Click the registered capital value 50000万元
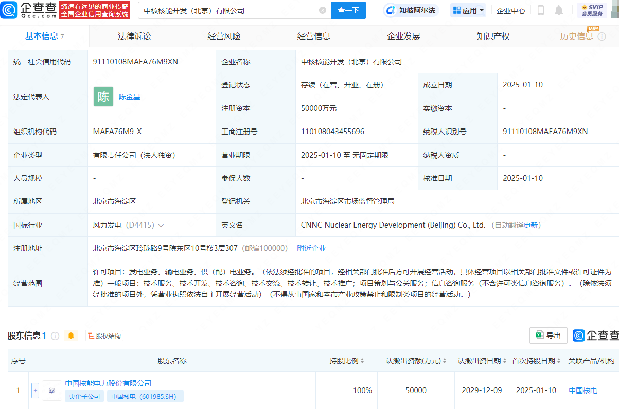 point(319,108)
